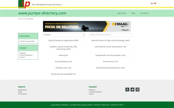This screenshot has height=108, width=174.
Task: Open Applications in the top navigation
Action: (x=122, y=13)
